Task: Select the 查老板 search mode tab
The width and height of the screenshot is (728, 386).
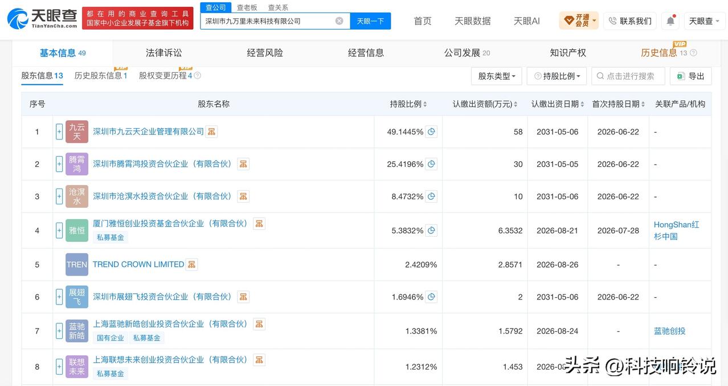Action: pos(247,7)
